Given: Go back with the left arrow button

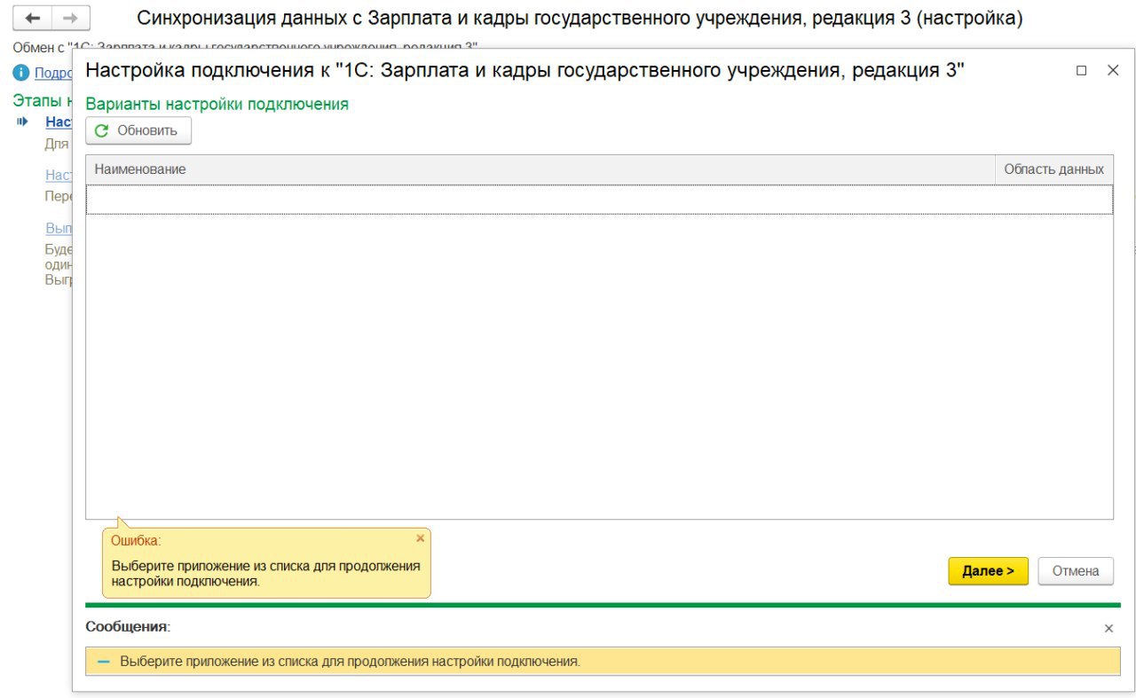Looking at the screenshot, I should [32, 19].
